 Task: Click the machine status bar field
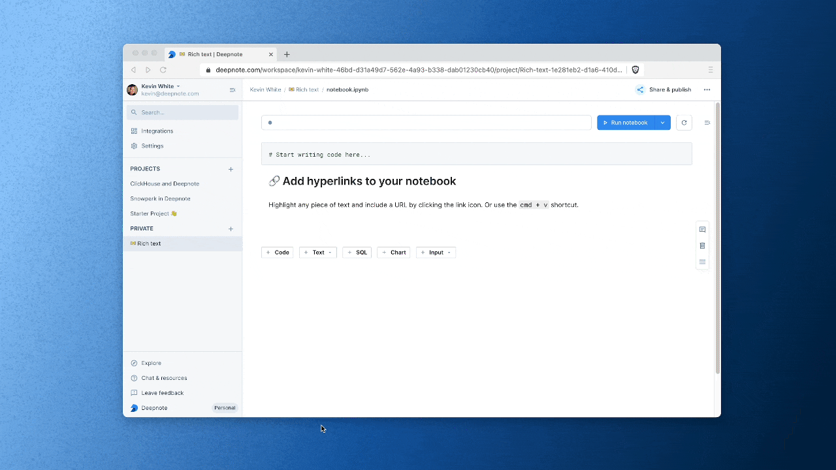coord(426,123)
